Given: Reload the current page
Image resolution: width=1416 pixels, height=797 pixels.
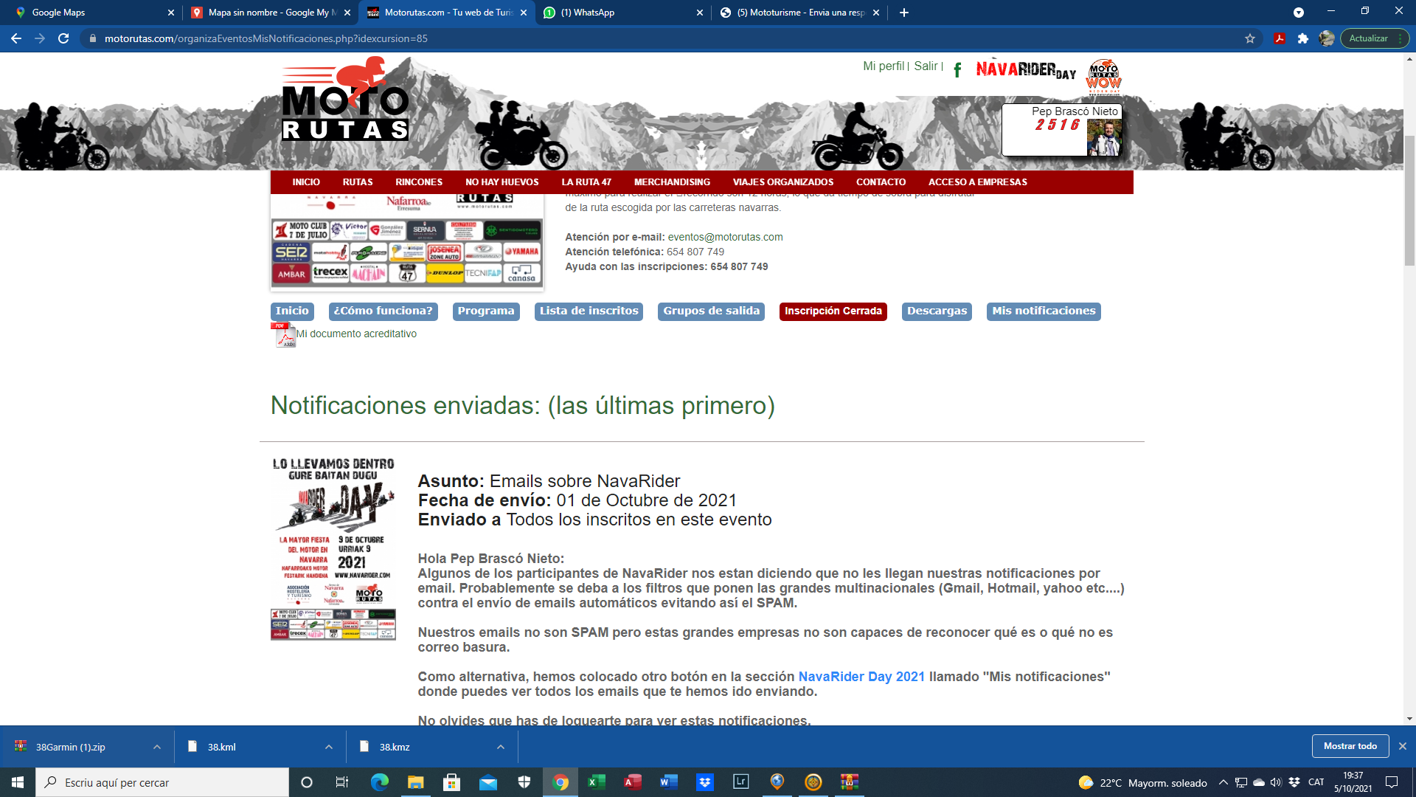Looking at the screenshot, I should click(x=63, y=38).
